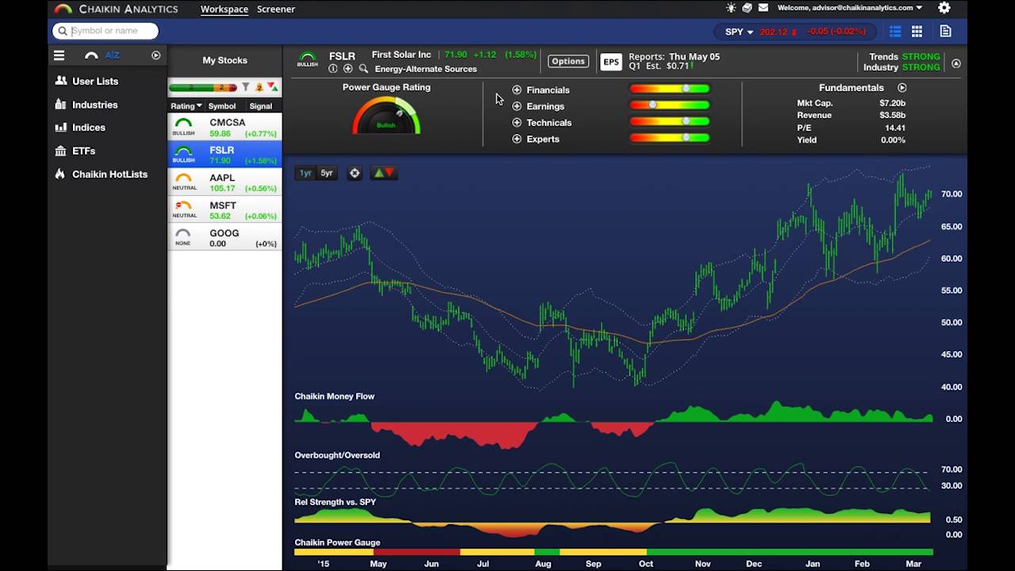Click the My Stocks rating distribution bar
The image size is (1015, 571).
(203, 87)
